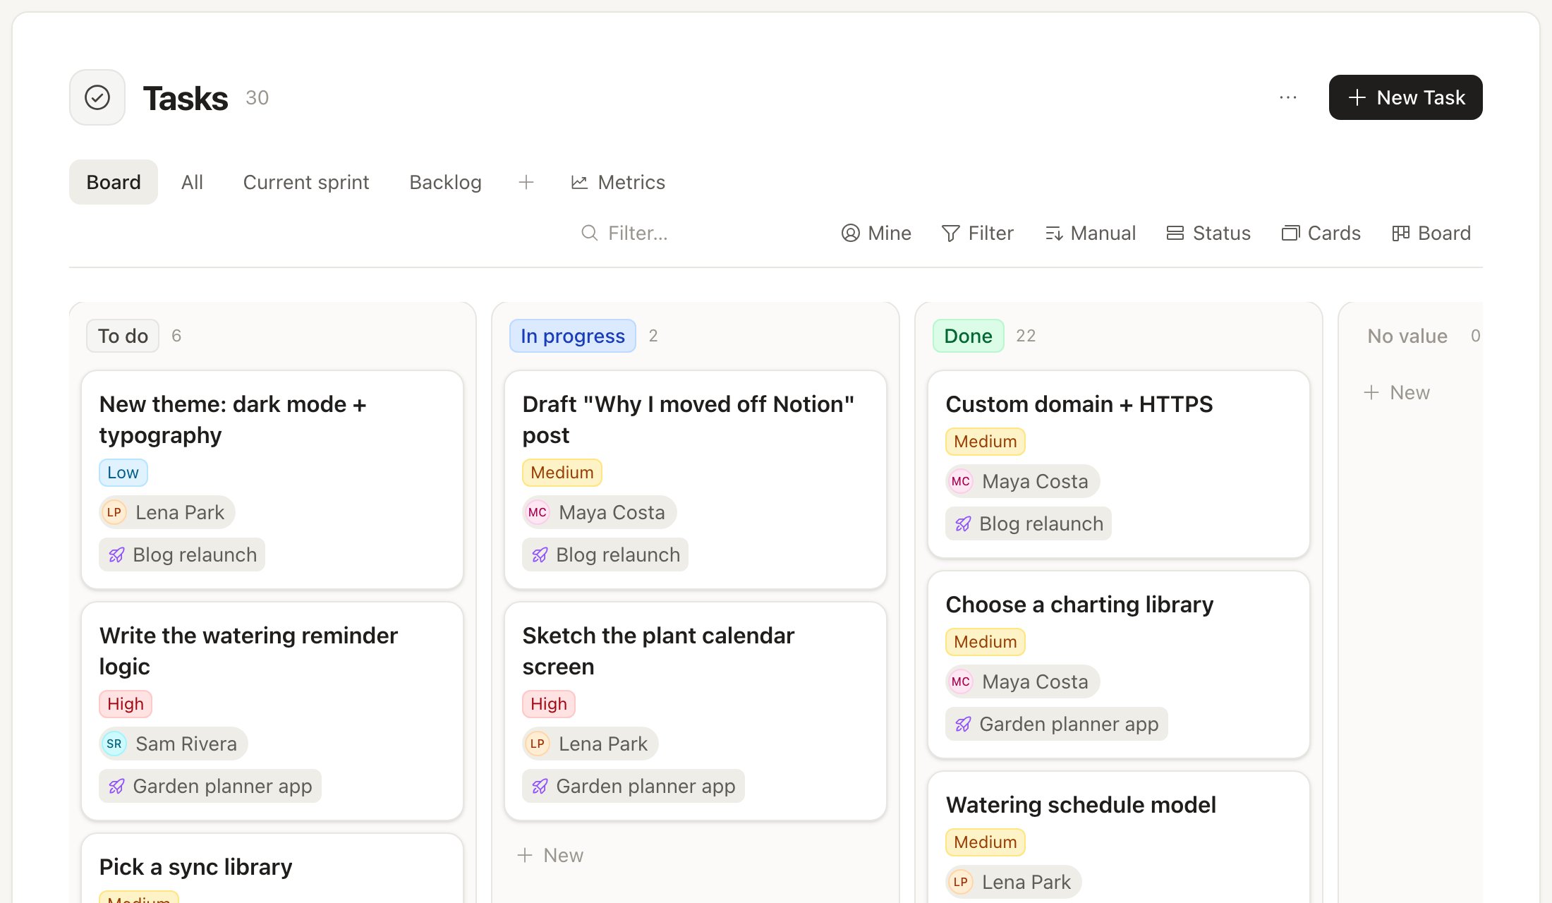Switch to the All tab

coord(192,182)
